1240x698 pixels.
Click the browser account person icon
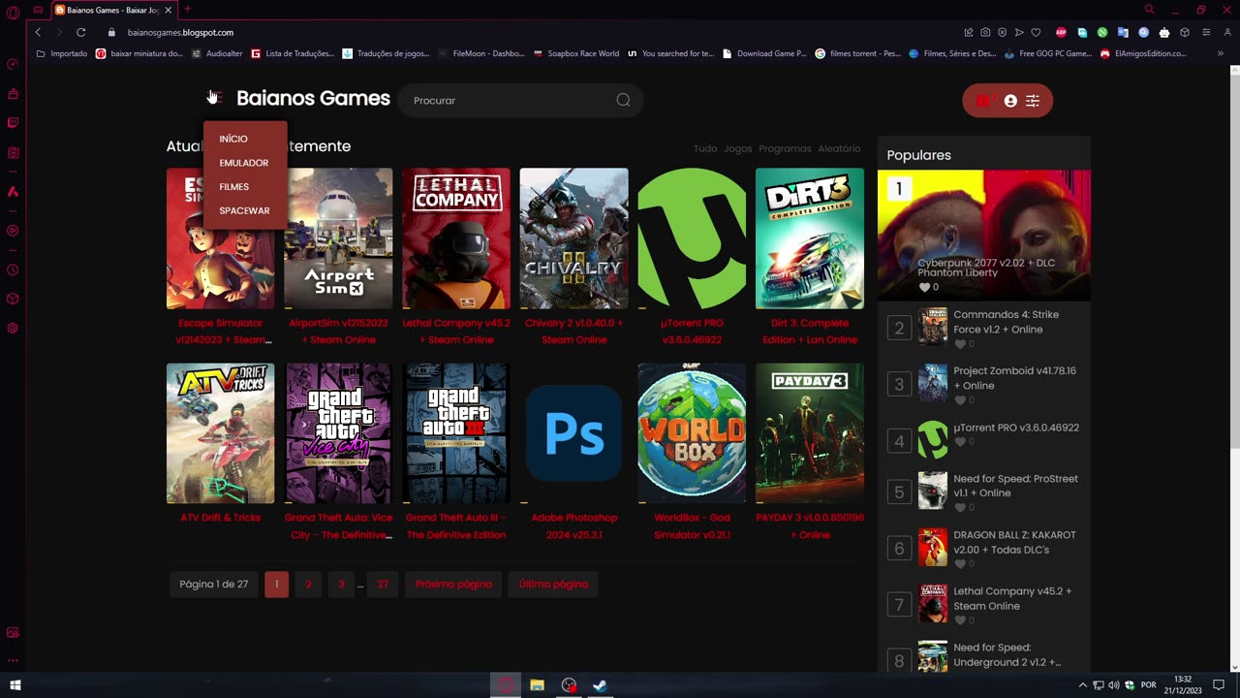coord(1227,32)
